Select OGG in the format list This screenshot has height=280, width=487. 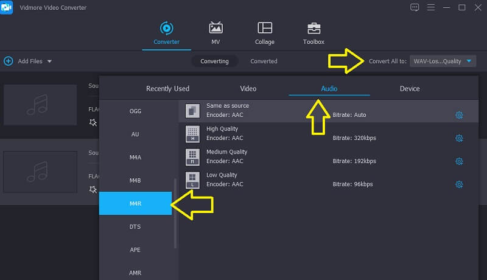tap(135, 111)
